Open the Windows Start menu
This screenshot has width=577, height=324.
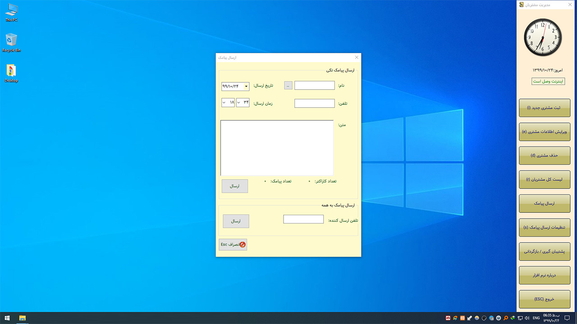(7, 318)
